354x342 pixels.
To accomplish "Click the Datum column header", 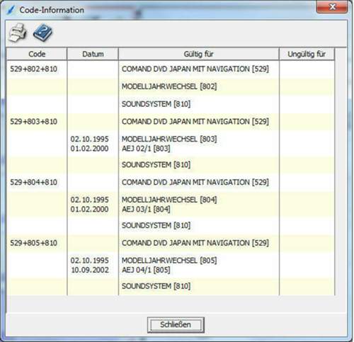I will pyautogui.click(x=93, y=54).
